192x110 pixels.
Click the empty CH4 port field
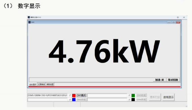(107, 100)
